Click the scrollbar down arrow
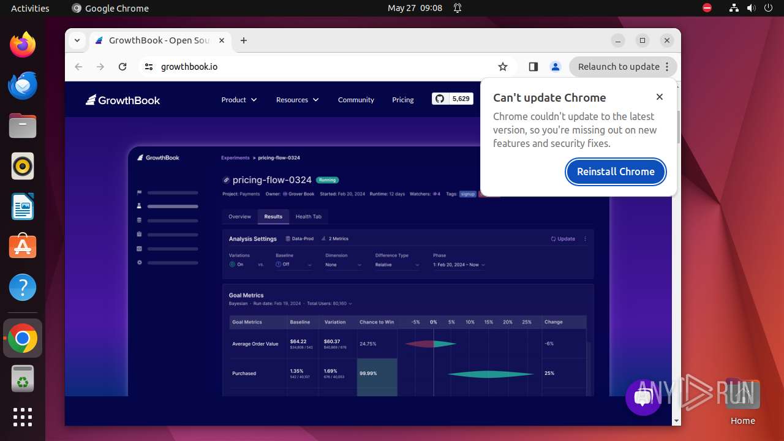The image size is (784, 441). [x=677, y=421]
